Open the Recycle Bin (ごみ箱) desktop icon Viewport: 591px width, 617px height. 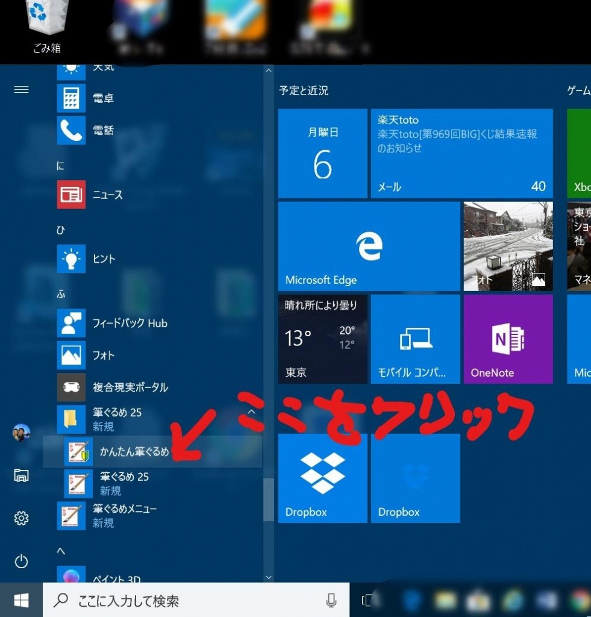(46, 27)
